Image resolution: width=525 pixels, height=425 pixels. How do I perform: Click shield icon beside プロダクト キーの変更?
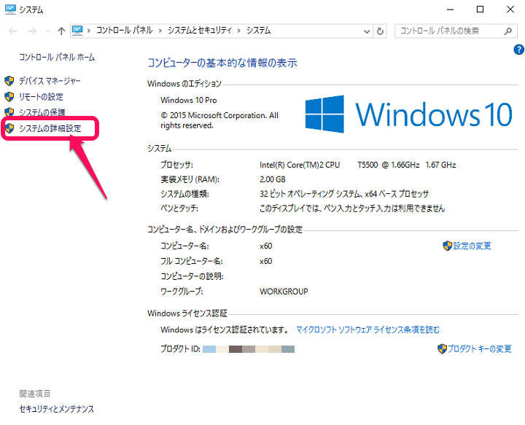[442, 349]
